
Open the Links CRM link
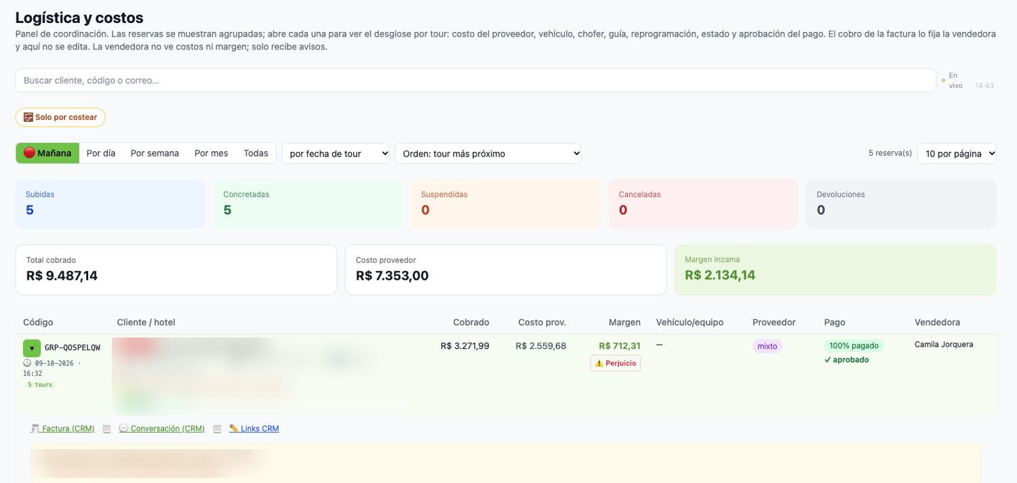[x=254, y=429]
